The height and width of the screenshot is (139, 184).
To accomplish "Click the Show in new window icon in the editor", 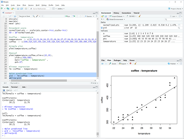I will click(x=10, y=16).
